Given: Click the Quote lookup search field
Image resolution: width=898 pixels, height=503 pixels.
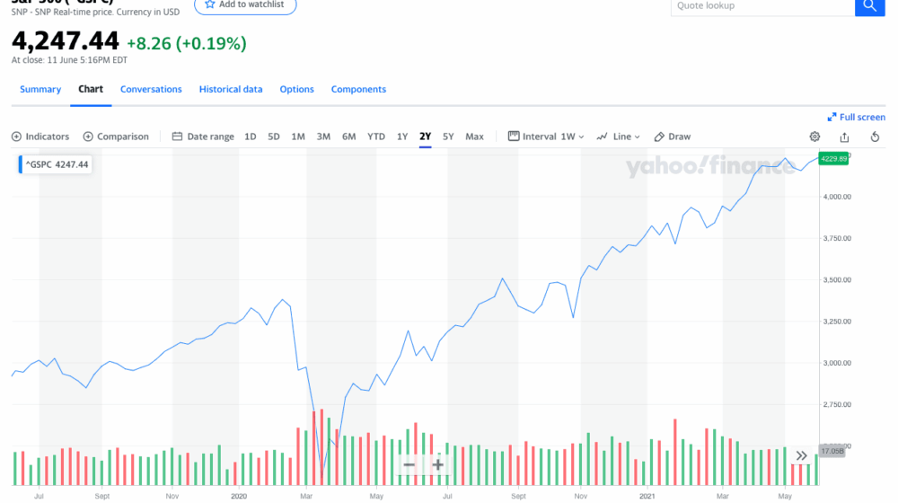Looking at the screenshot, I should coord(762,6).
